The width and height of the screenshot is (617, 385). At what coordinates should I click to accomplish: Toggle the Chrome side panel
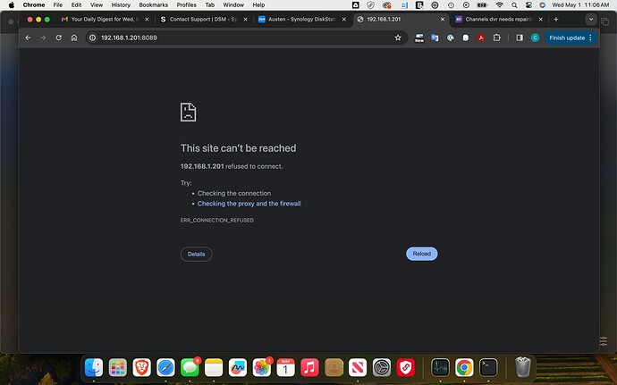519,38
